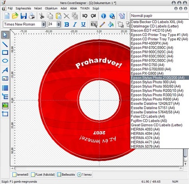189x184 pixels.
Task: Cut selection with the scissors icon
Action: pyautogui.click(x=42, y=16)
